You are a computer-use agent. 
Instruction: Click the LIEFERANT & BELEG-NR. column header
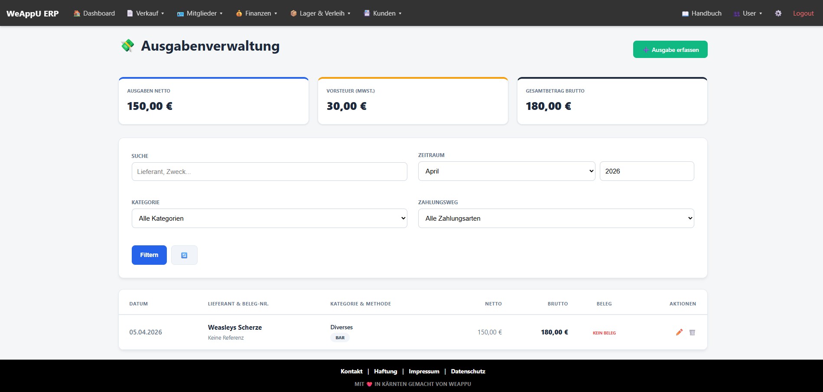238,304
